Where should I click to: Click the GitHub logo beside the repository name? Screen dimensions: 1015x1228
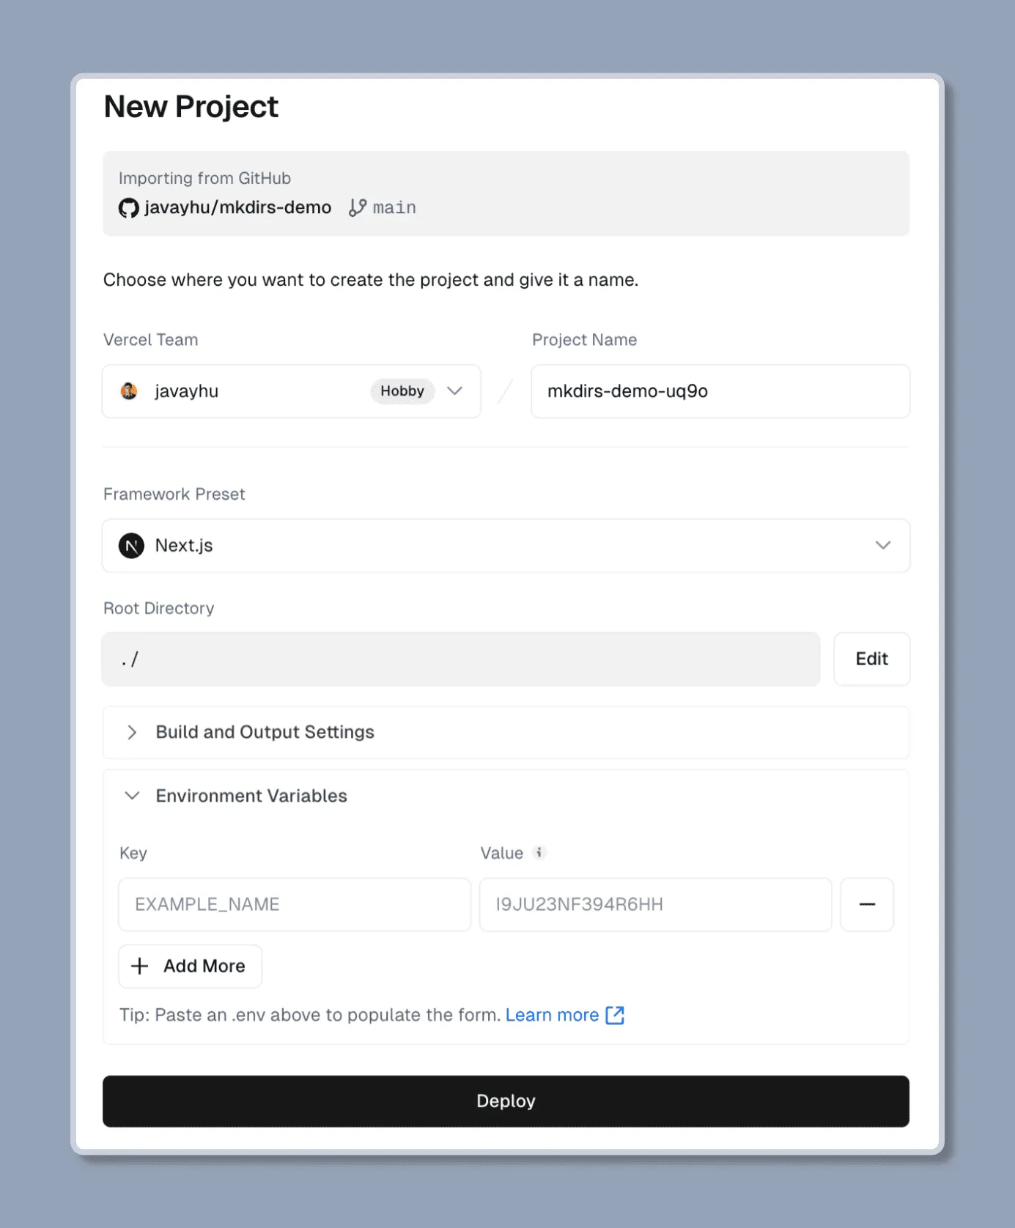point(129,207)
